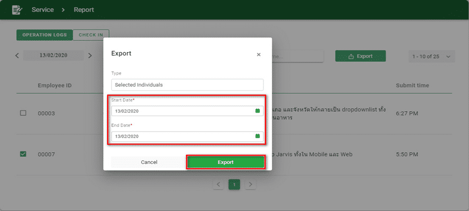Viewport: 469px width, 211px height.
Task: Click the previous page pagination arrow
Action: pyautogui.click(x=218, y=184)
